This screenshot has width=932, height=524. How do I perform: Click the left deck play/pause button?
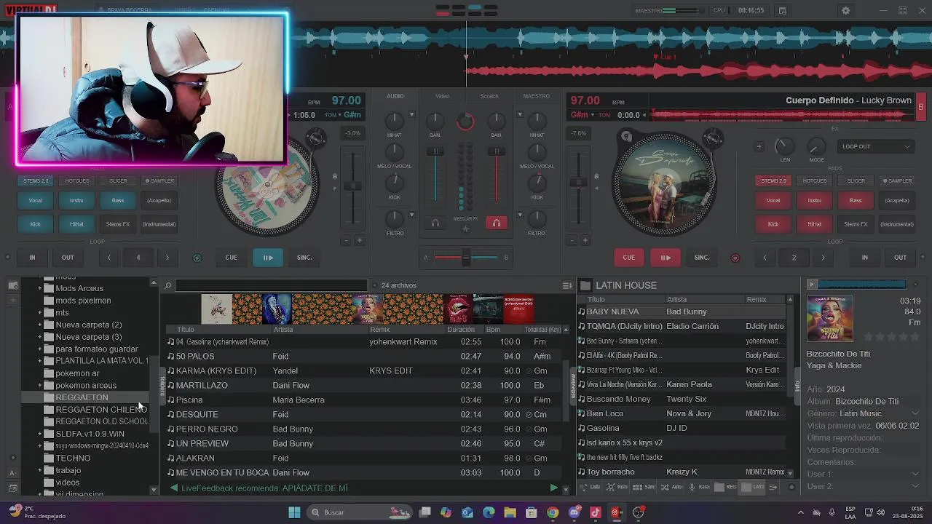coord(268,257)
